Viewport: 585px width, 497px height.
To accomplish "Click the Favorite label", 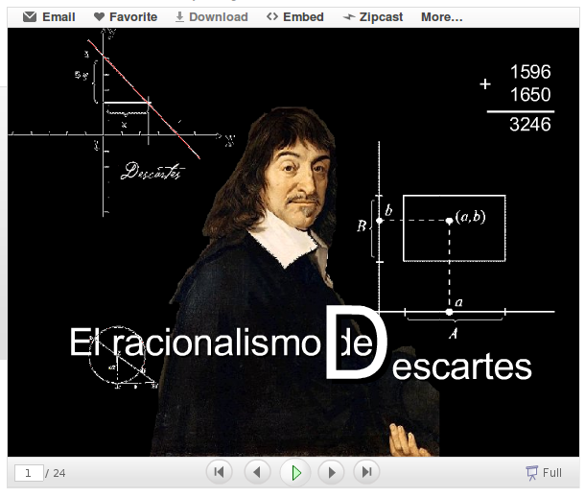I will click(133, 17).
